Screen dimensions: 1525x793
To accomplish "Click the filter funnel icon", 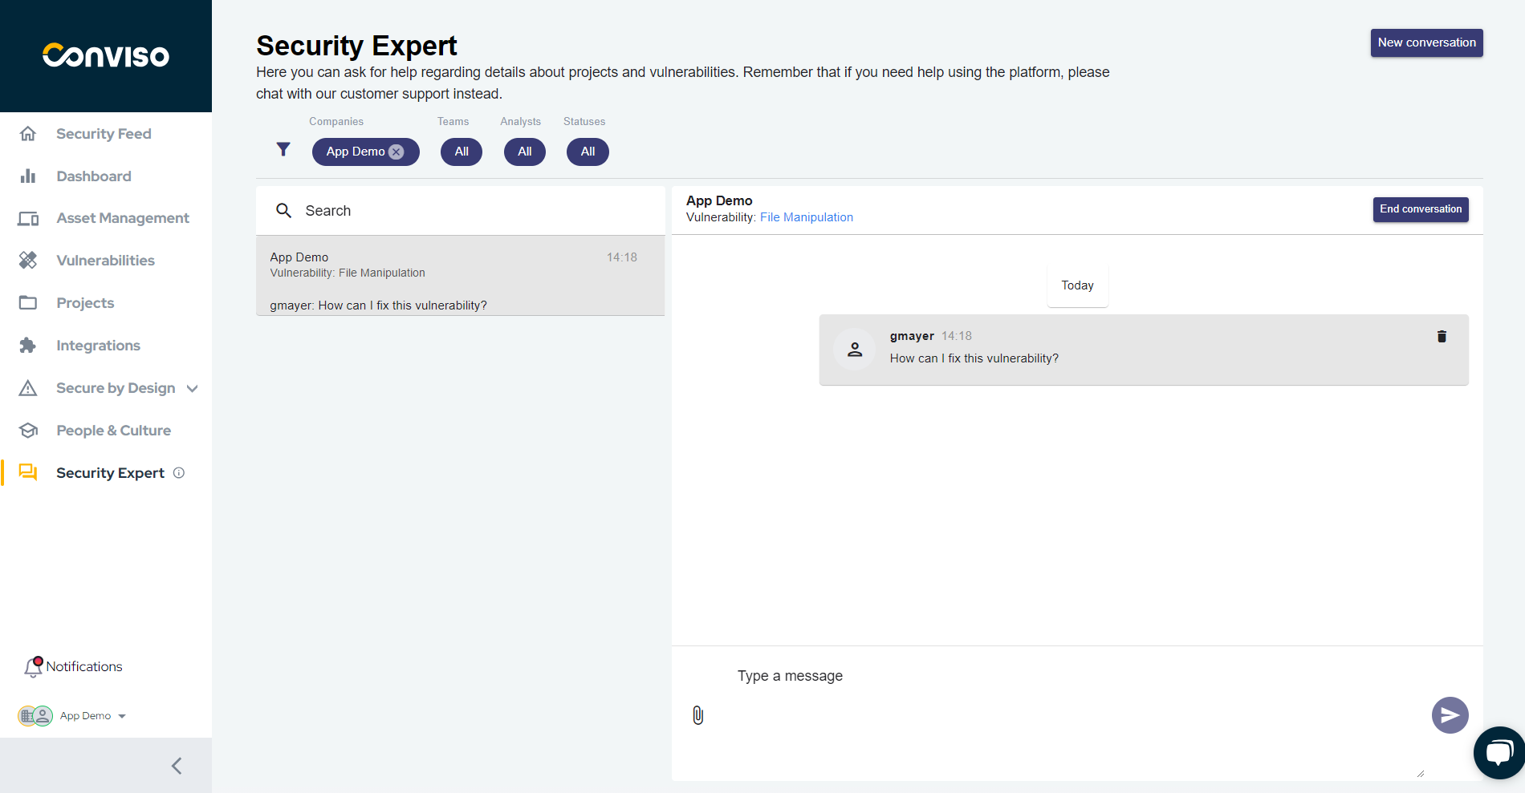I will [283, 149].
